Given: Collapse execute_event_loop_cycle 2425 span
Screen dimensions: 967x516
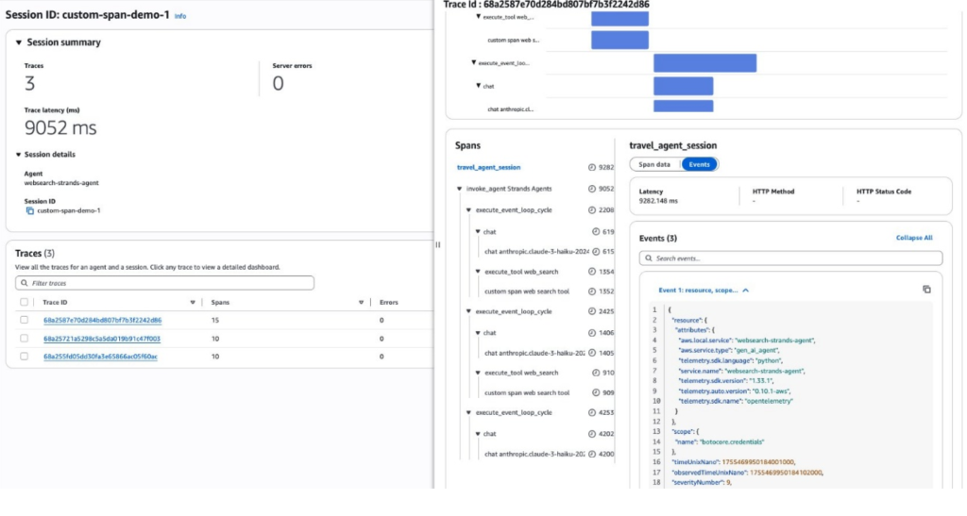Looking at the screenshot, I should (x=468, y=311).
